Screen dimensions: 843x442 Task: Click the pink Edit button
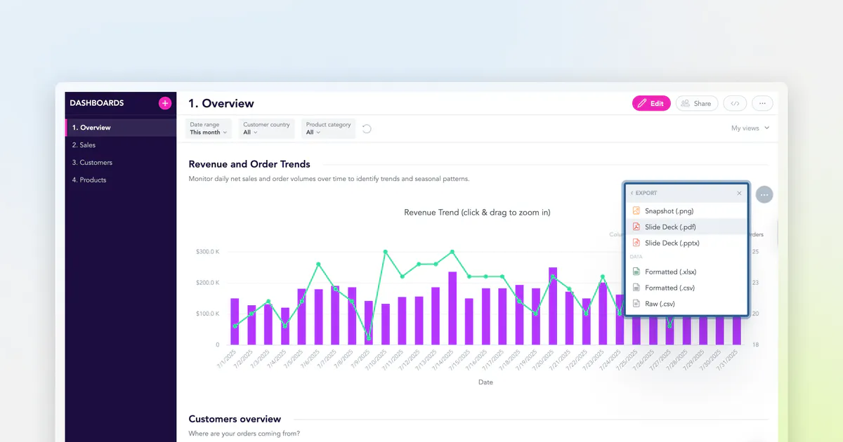[651, 103]
